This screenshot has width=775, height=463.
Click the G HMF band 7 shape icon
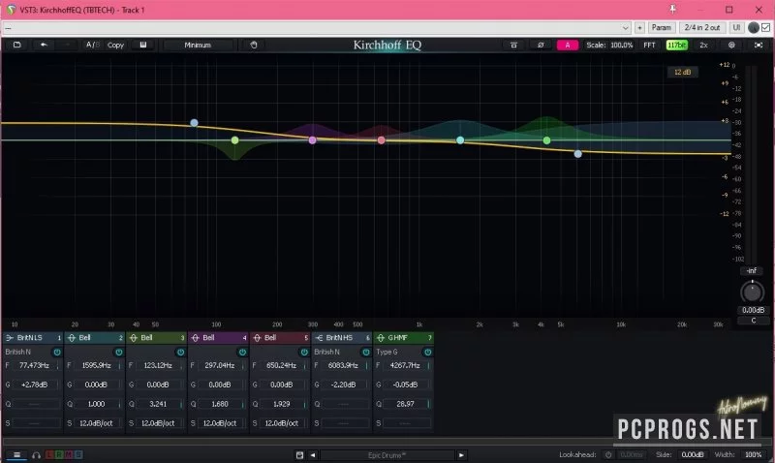coord(381,338)
